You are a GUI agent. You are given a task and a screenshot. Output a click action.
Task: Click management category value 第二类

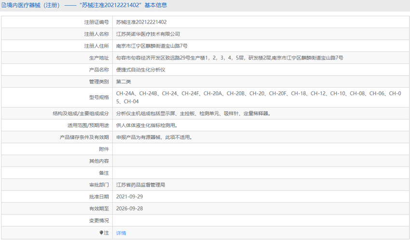(x=123, y=82)
